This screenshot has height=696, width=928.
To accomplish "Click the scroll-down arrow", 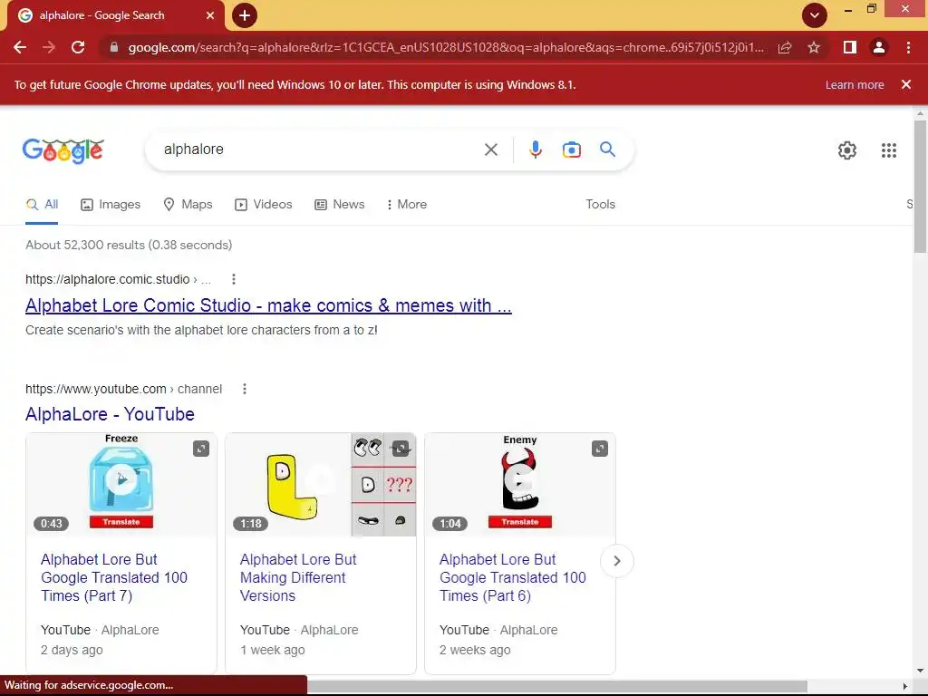I will click(920, 671).
